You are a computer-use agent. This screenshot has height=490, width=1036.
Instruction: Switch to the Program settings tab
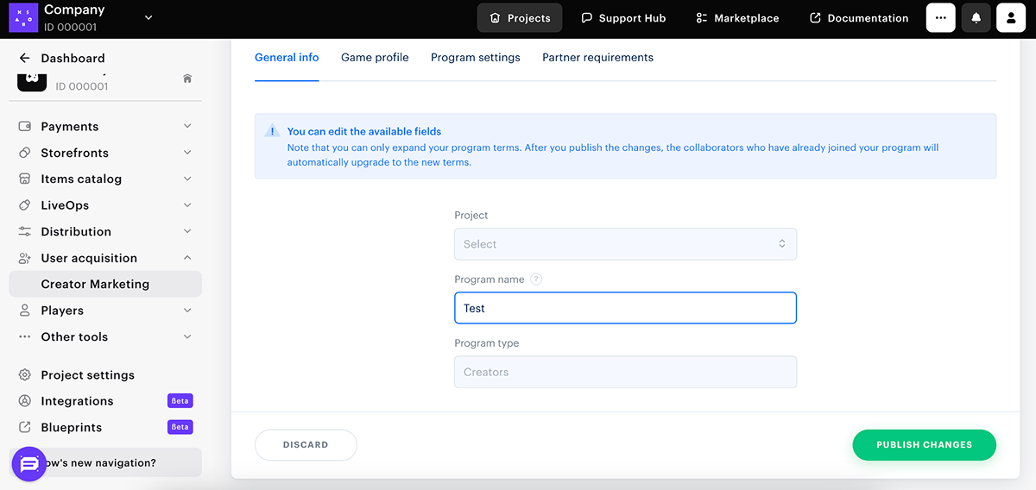pyautogui.click(x=475, y=58)
